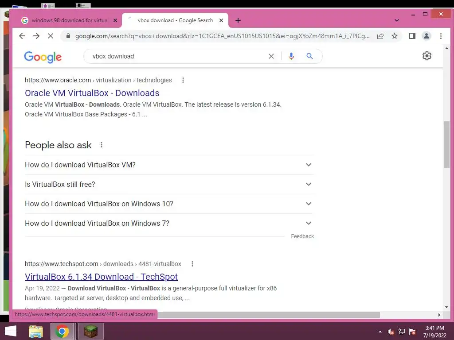The width and height of the screenshot is (454, 340).
Task: Bookmark this page with the star
Action: tap(394, 36)
